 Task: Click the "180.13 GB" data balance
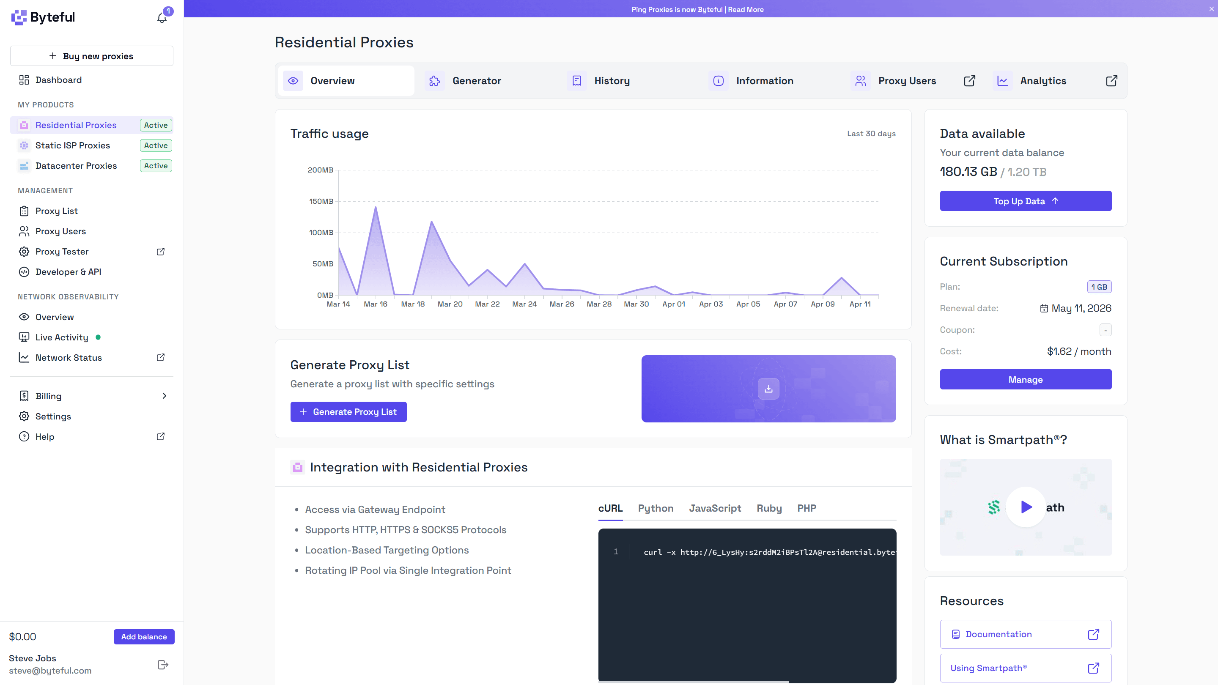coord(968,172)
